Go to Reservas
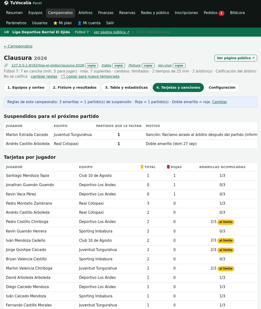This screenshot has height=309, width=261. (127, 13)
